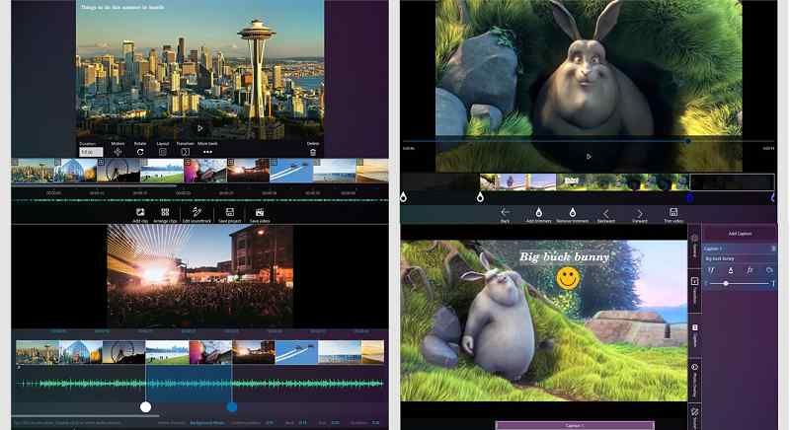Viewport: 790px width, 430px height.
Task: Remove Caption 1 with its corner icon
Action: pyautogui.click(x=773, y=249)
